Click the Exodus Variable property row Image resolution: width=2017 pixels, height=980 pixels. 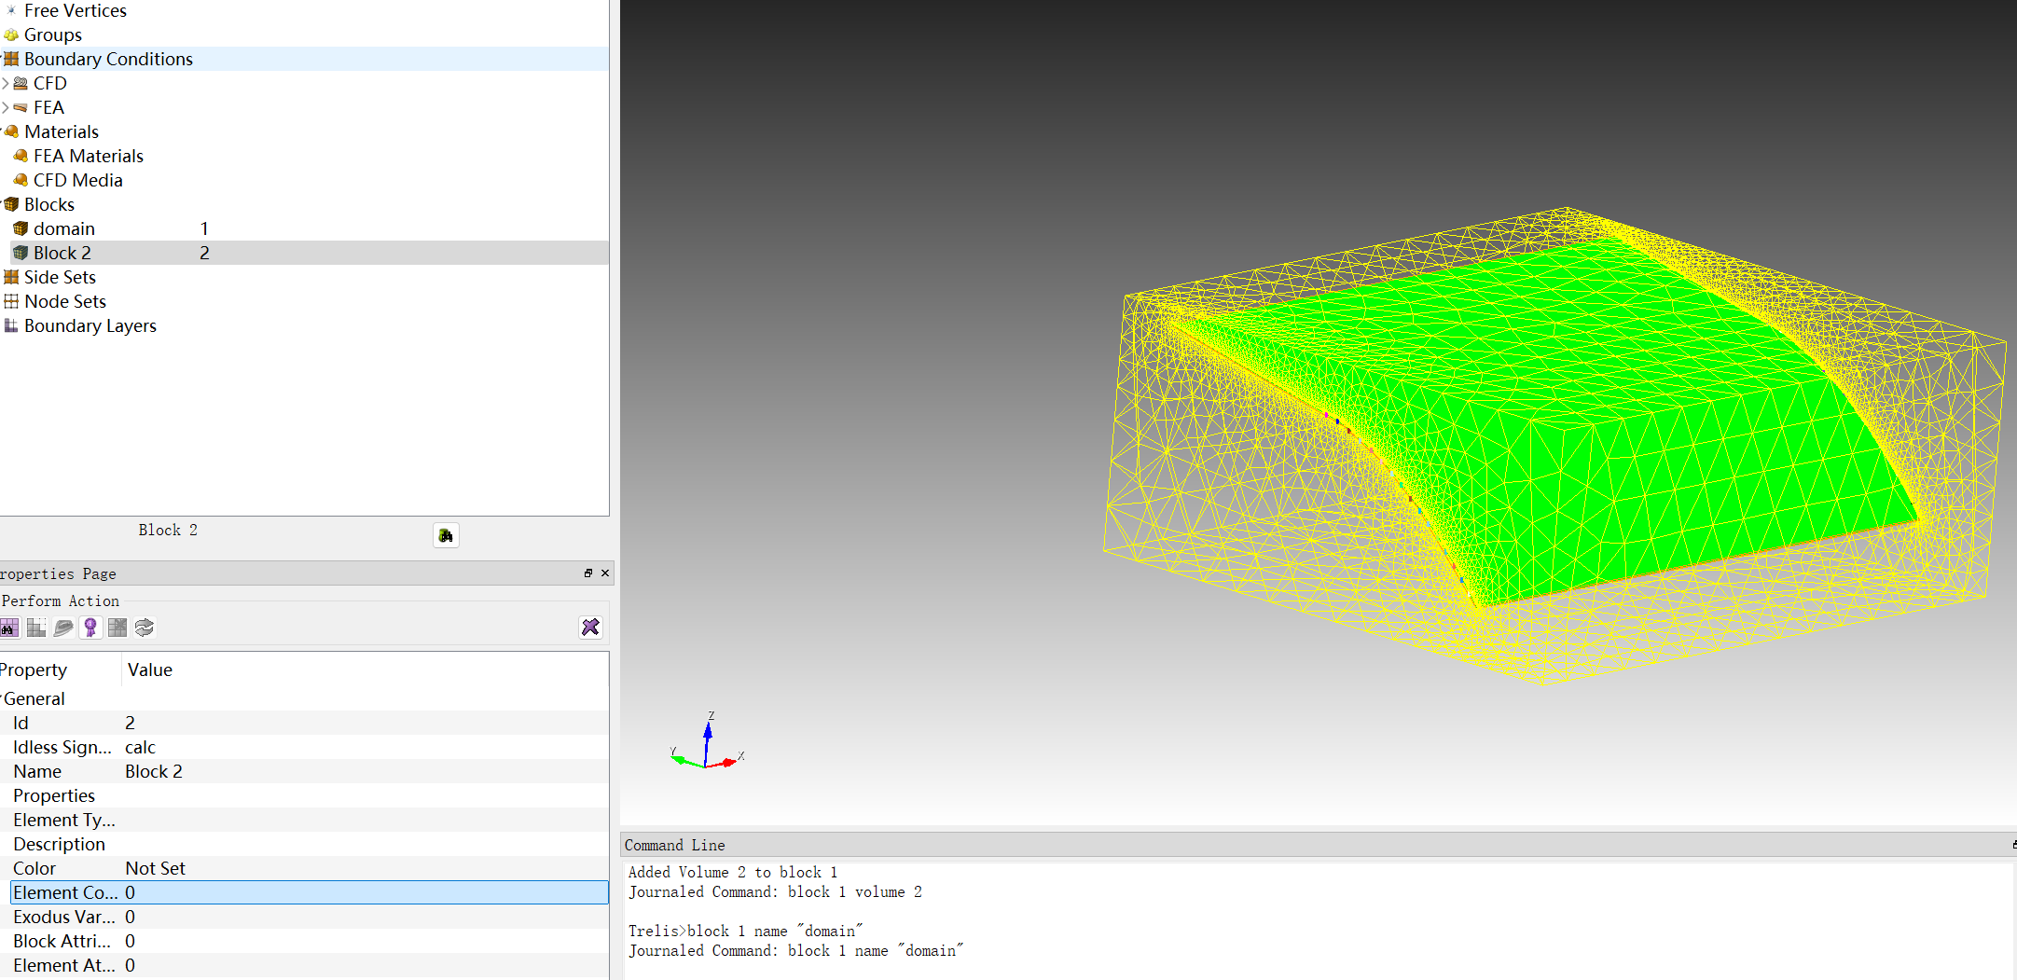(304, 917)
